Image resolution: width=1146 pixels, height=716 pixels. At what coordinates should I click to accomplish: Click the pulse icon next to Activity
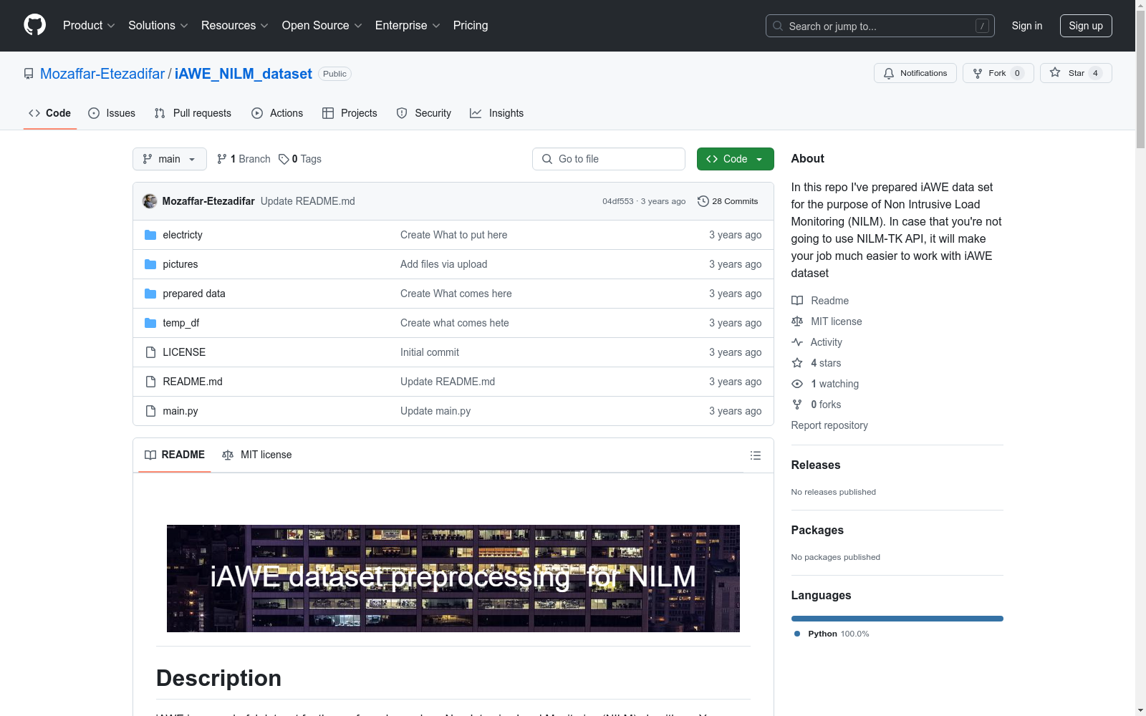(797, 342)
